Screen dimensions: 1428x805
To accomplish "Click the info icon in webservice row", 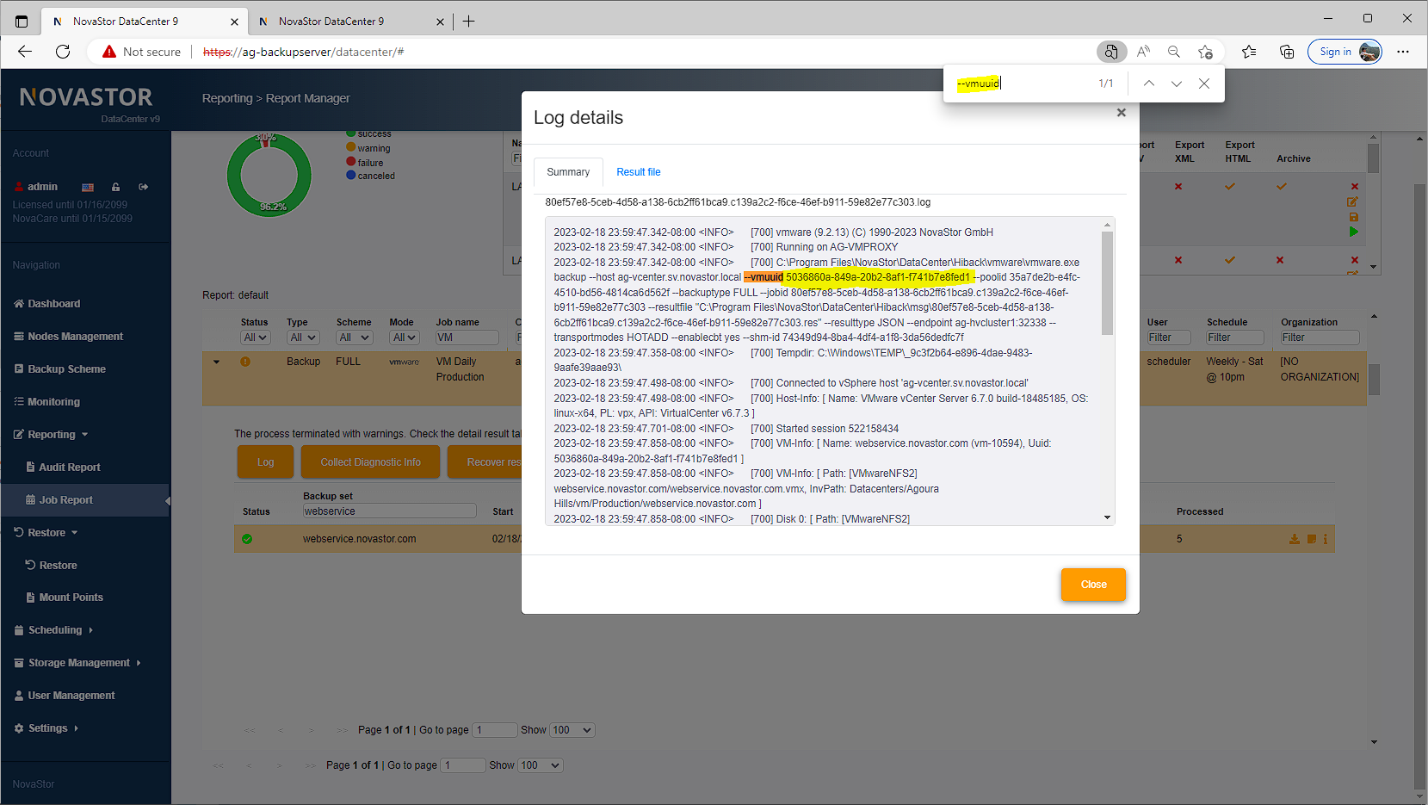I will click(x=1326, y=539).
